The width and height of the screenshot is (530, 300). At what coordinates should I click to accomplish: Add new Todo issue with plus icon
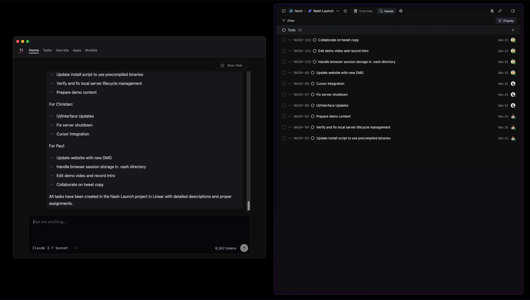point(513,30)
